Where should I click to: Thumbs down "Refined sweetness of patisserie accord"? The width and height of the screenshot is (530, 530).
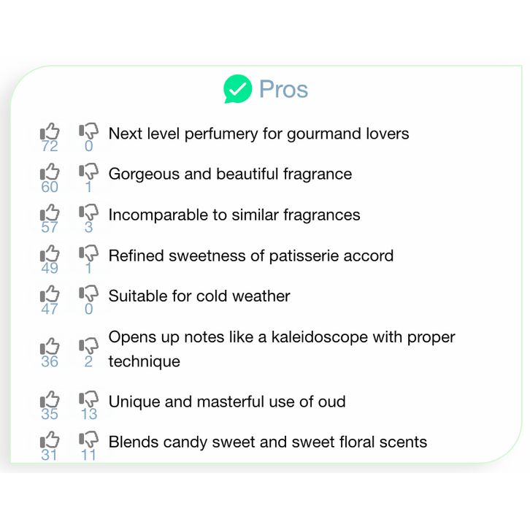tap(88, 254)
